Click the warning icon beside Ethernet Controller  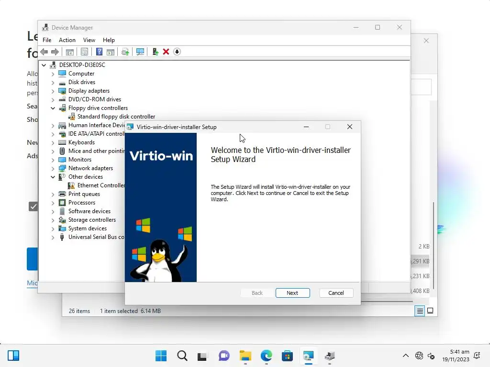click(x=71, y=185)
